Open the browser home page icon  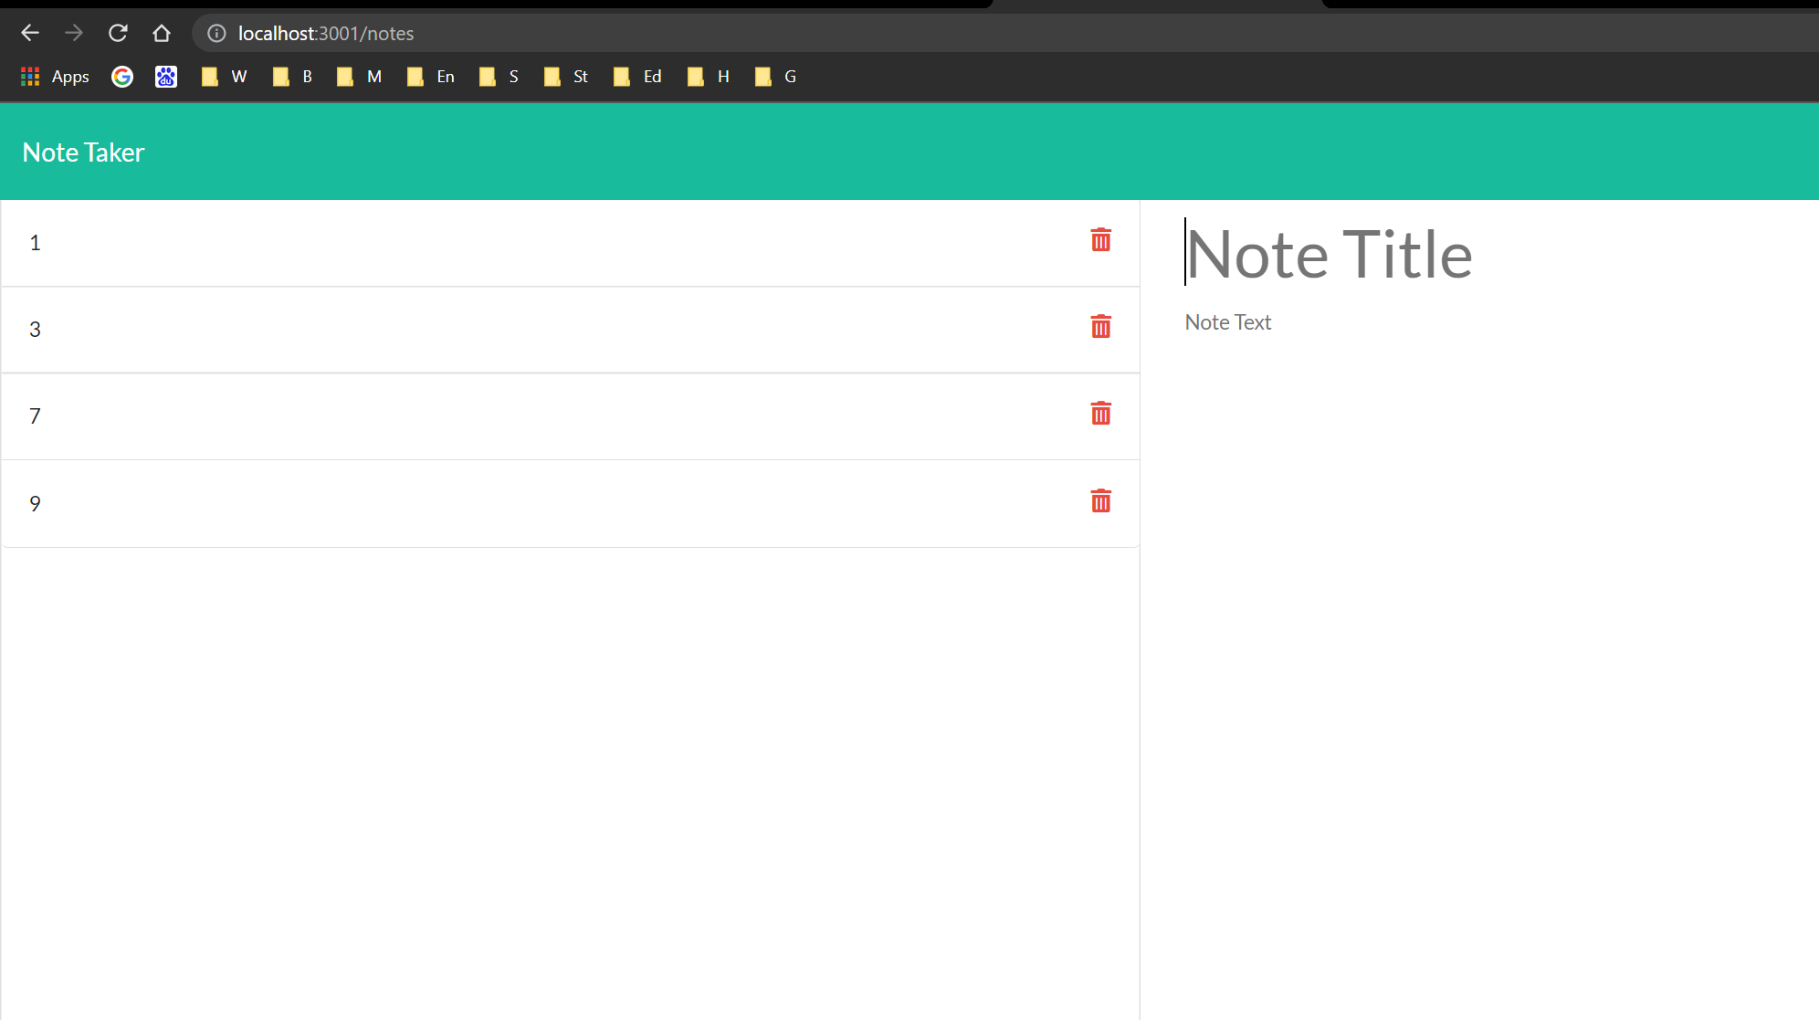(162, 33)
